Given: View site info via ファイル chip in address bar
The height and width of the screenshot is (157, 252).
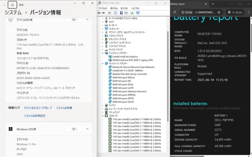Looking at the screenshot, I should pos(186,12).
